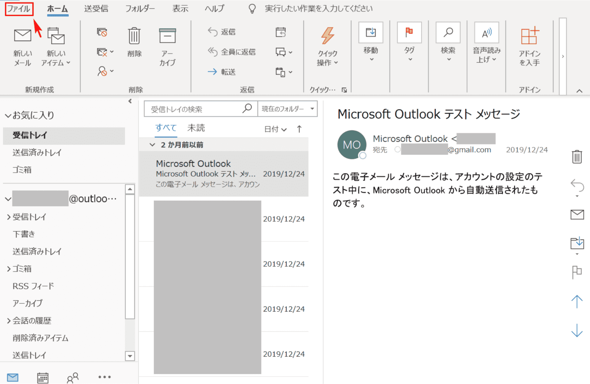Open クイック操作 quick steps menu
This screenshot has width=590, height=384.
pos(327,47)
